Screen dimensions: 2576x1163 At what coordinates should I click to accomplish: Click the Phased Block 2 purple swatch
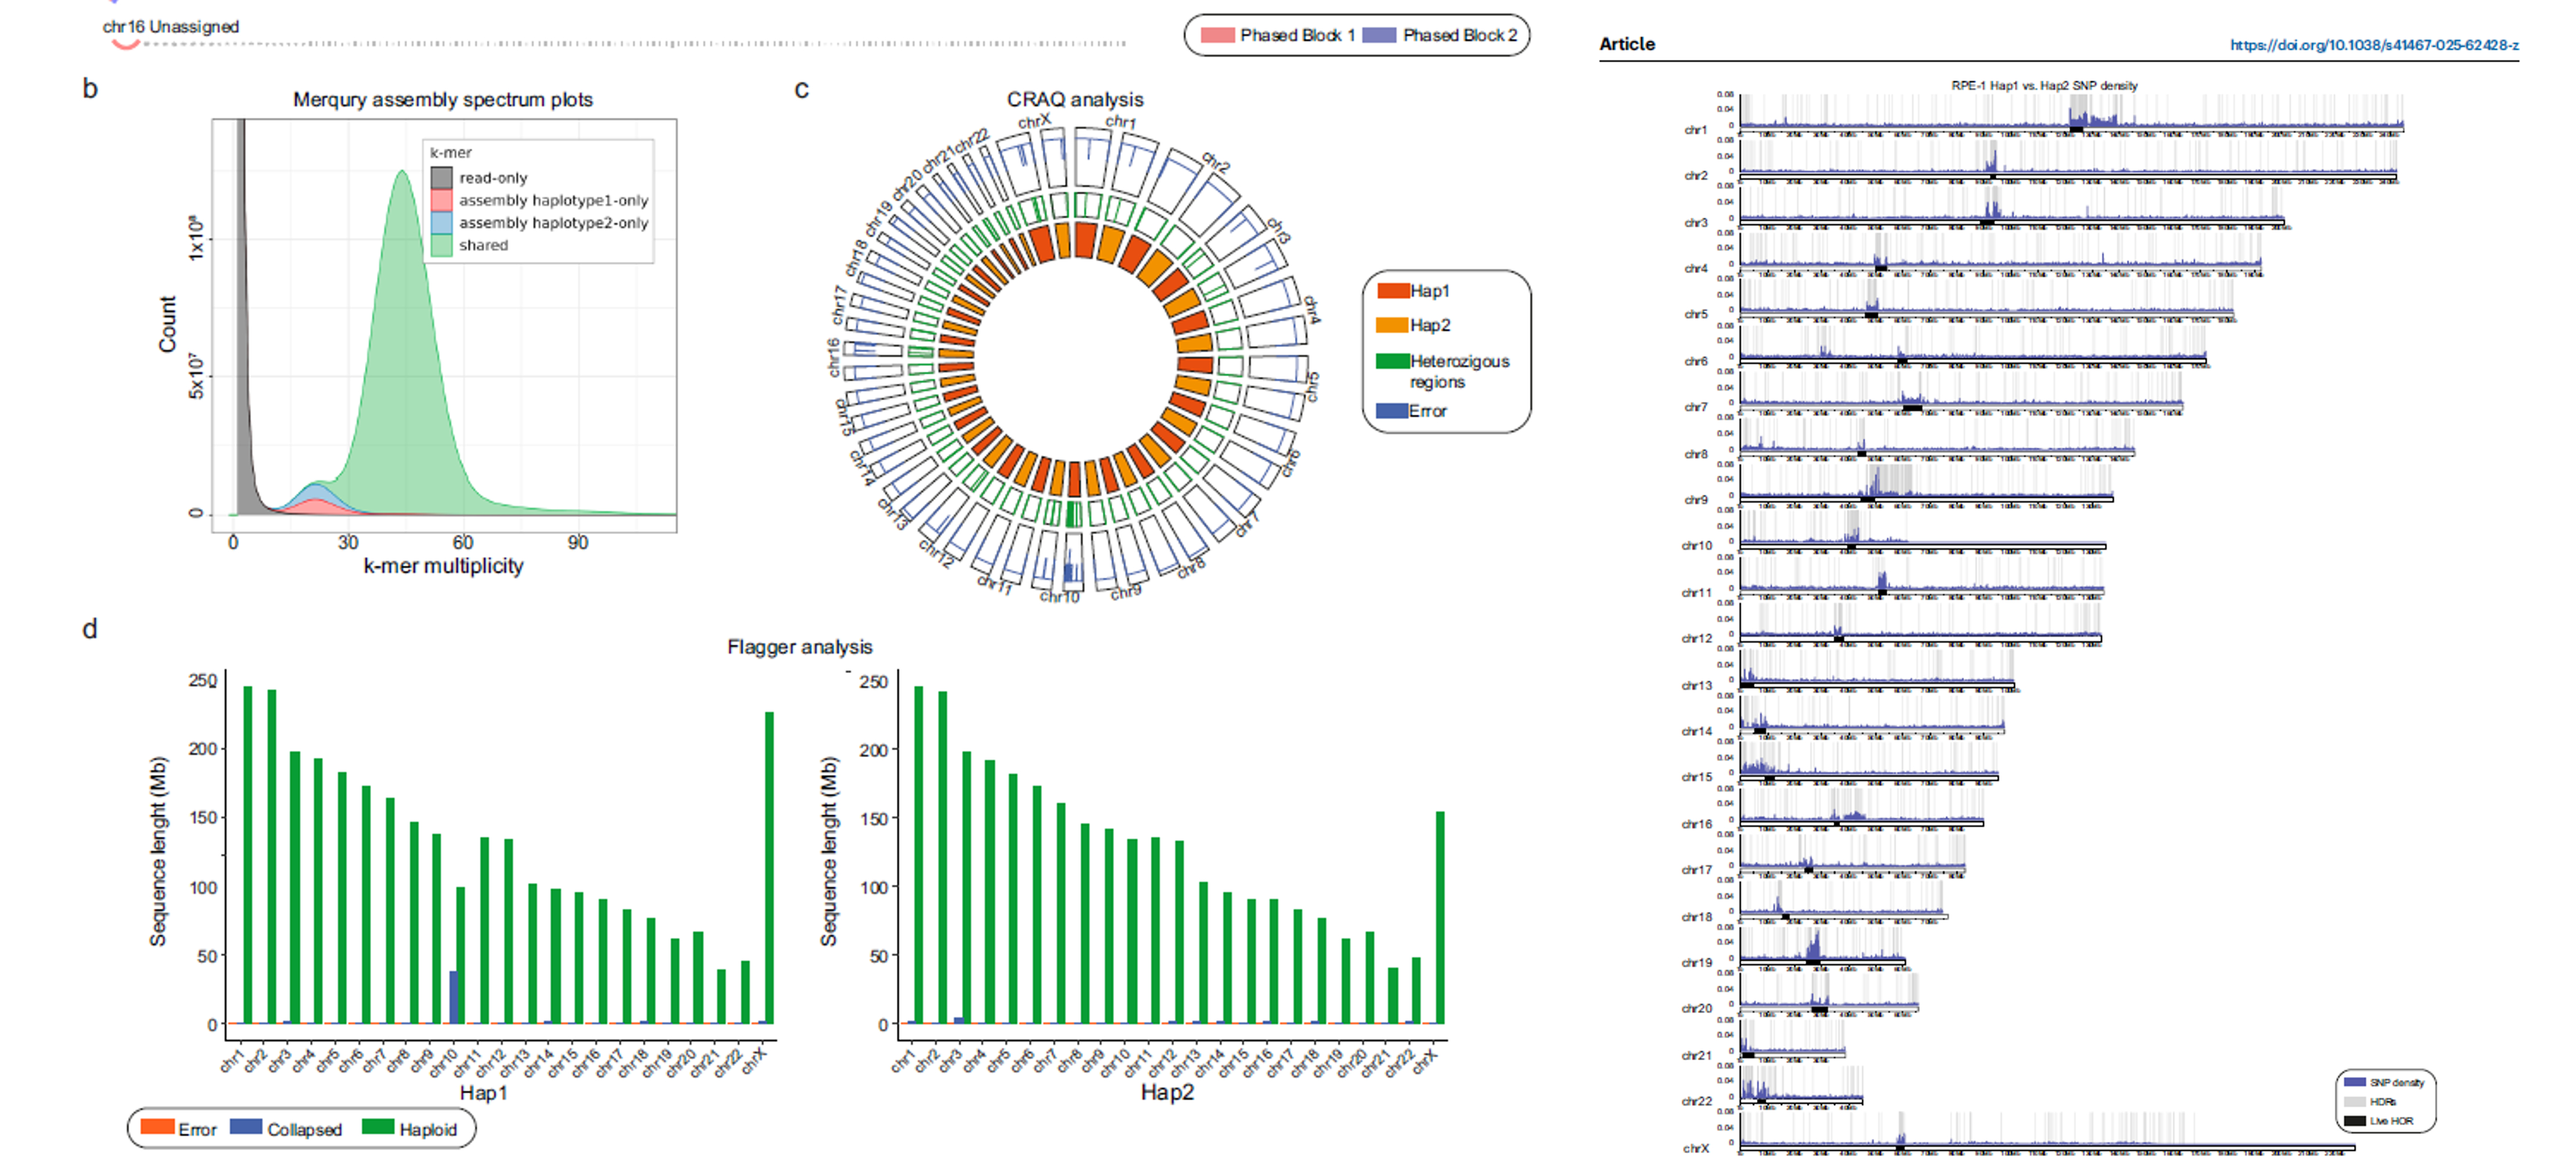point(1379,35)
